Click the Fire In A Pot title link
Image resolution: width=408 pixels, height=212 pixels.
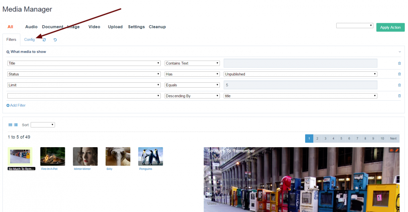(49, 169)
